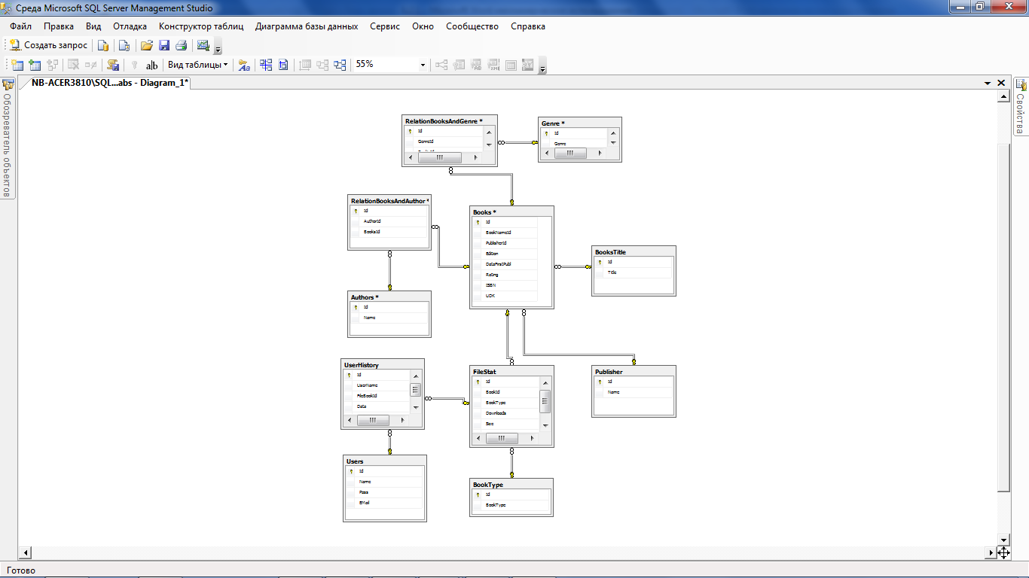Click the Open File folder icon

pyautogui.click(x=147, y=45)
